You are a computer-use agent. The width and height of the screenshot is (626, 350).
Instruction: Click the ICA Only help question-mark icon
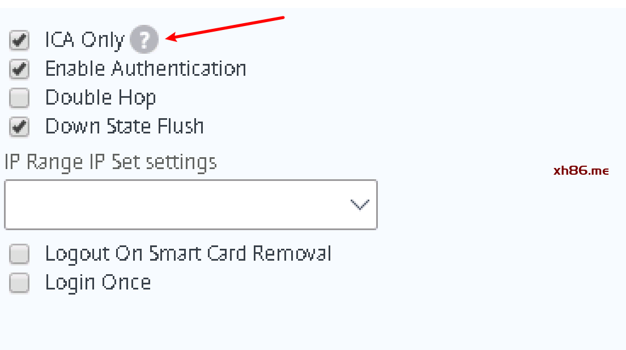pos(144,40)
